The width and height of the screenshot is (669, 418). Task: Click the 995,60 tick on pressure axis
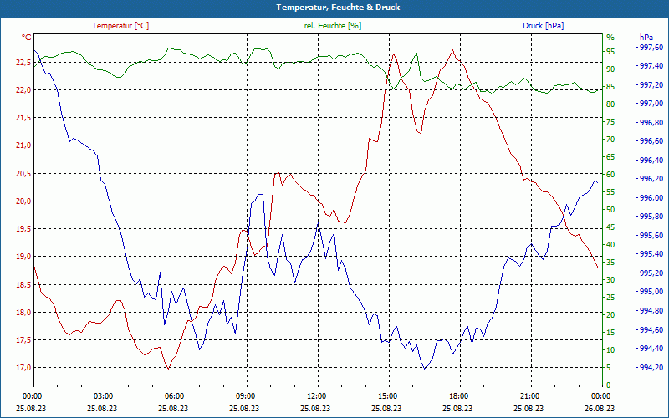coord(651,236)
